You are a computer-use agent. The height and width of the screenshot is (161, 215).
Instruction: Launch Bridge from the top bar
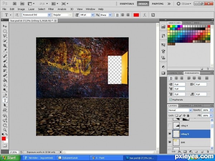(15, 4)
